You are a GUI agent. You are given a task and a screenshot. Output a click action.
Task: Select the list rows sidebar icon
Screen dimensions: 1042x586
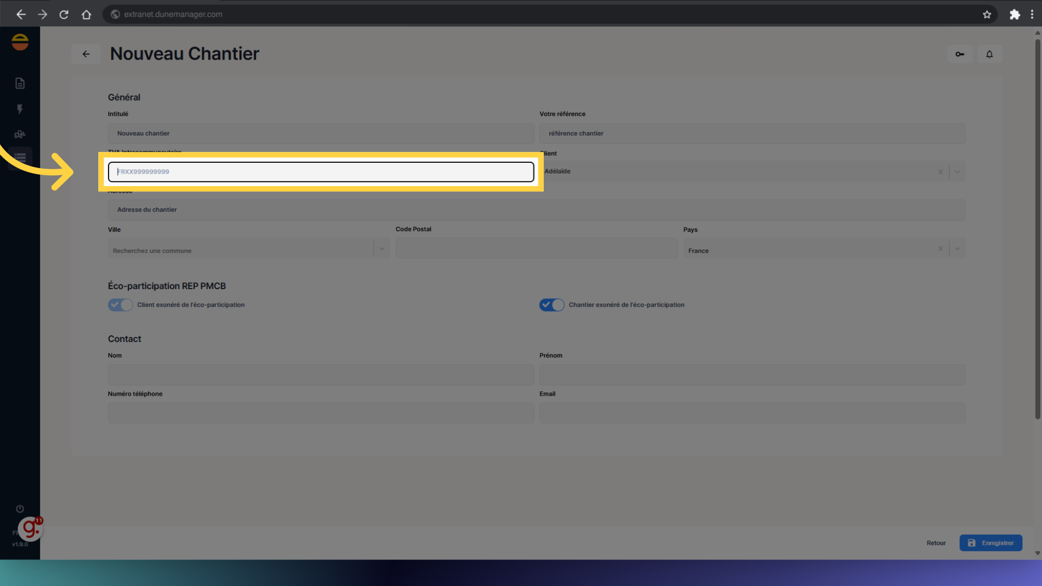click(20, 158)
